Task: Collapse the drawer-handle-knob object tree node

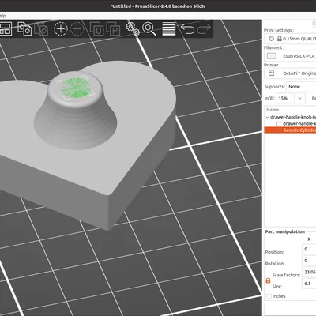Action: click(267, 117)
